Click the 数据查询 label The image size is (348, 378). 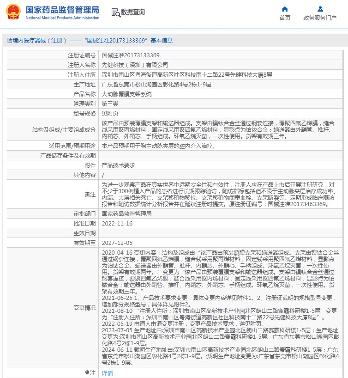pyautogui.click(x=133, y=12)
